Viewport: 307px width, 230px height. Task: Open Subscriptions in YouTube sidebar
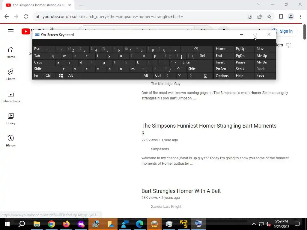pos(11,97)
